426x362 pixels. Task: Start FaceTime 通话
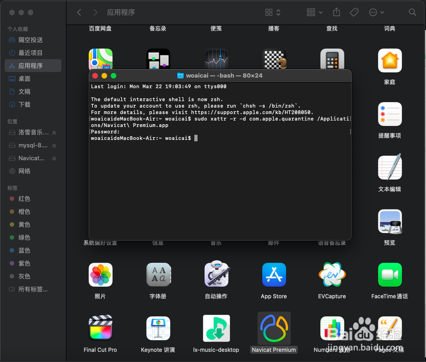(390, 275)
